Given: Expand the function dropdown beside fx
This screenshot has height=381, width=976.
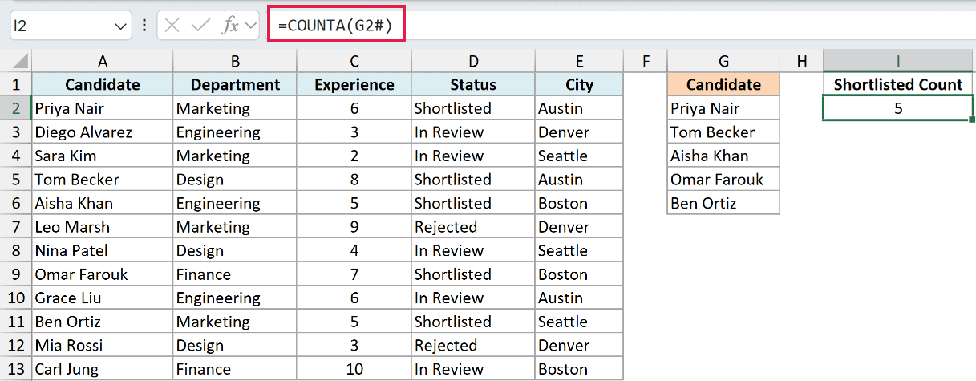Looking at the screenshot, I should pyautogui.click(x=251, y=26).
